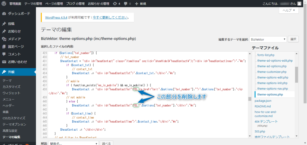This screenshot has height=145, width=307.
Task: Click the メディア menu label
Action: click(x=14, y=39)
